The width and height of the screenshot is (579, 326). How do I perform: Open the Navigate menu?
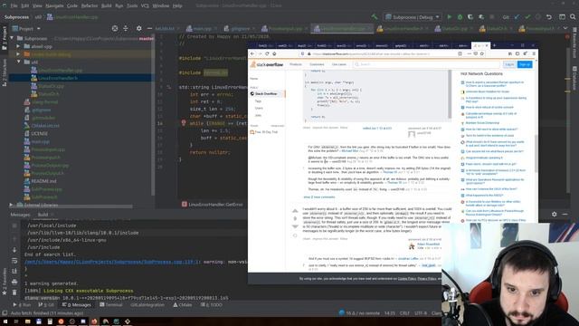(x=54, y=6)
